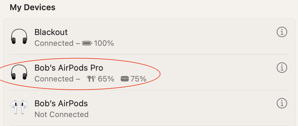The width and height of the screenshot is (298, 126).
Task: Click the Blackout headphones icon
Action: click(x=19, y=37)
